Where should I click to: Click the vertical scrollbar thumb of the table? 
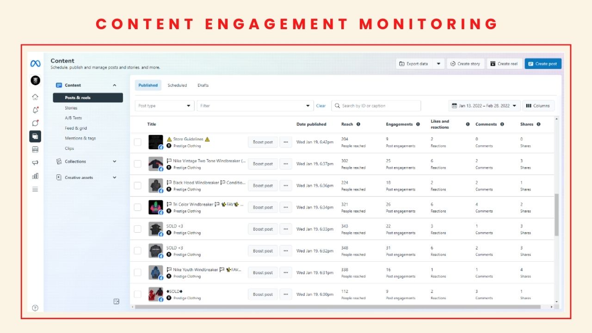tap(556, 216)
